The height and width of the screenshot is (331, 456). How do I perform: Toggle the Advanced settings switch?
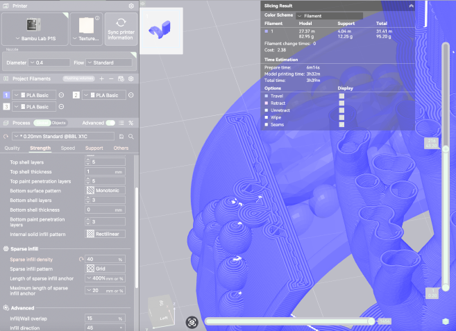point(110,122)
